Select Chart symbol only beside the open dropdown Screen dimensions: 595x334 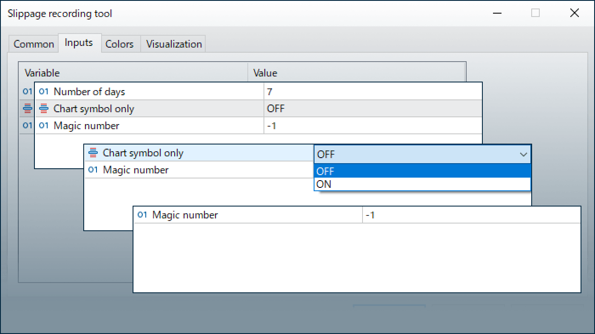[143, 153]
